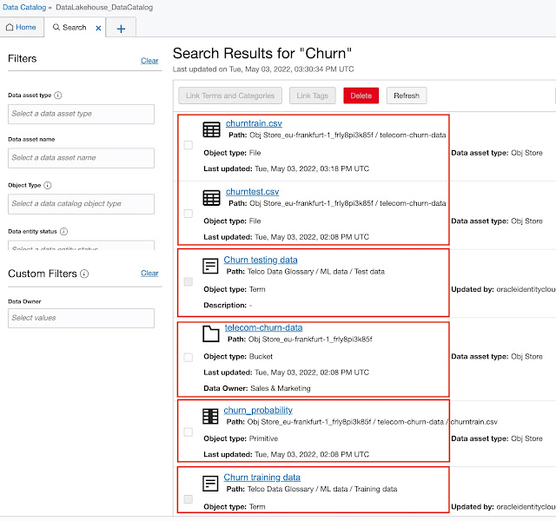Click 'Data Owner: Sales & Marketing' text

click(x=257, y=388)
